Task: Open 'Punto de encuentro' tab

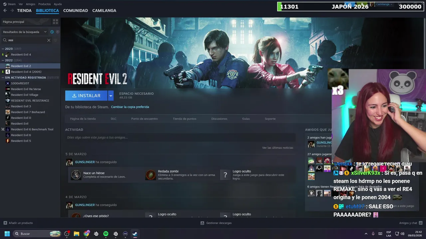Action: pos(144,119)
